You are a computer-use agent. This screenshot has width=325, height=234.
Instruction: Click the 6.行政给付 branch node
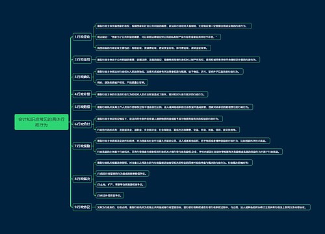[x=82, y=124]
